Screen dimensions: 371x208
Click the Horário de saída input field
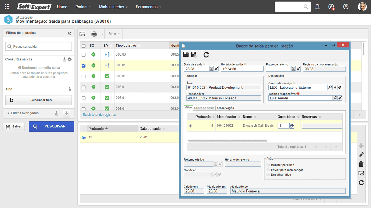(242, 69)
